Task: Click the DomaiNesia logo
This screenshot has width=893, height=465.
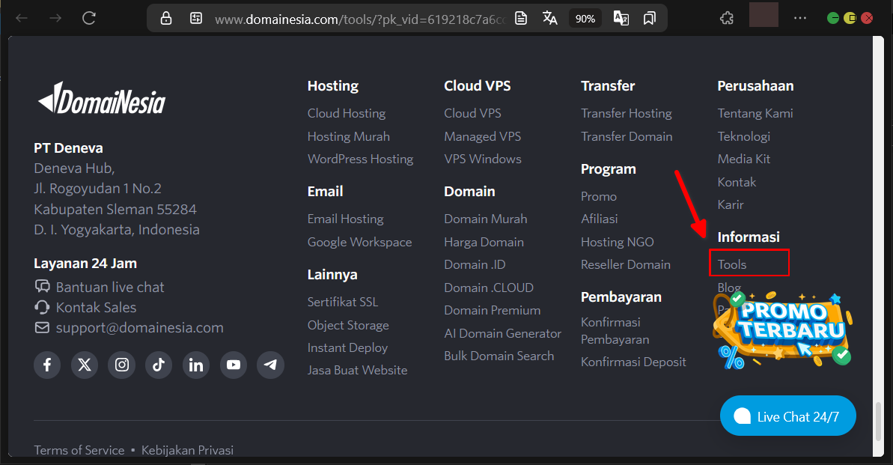Action: [101, 99]
